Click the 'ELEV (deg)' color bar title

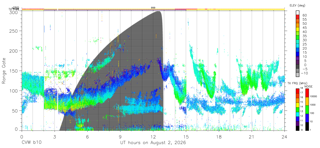(x=297, y=5)
